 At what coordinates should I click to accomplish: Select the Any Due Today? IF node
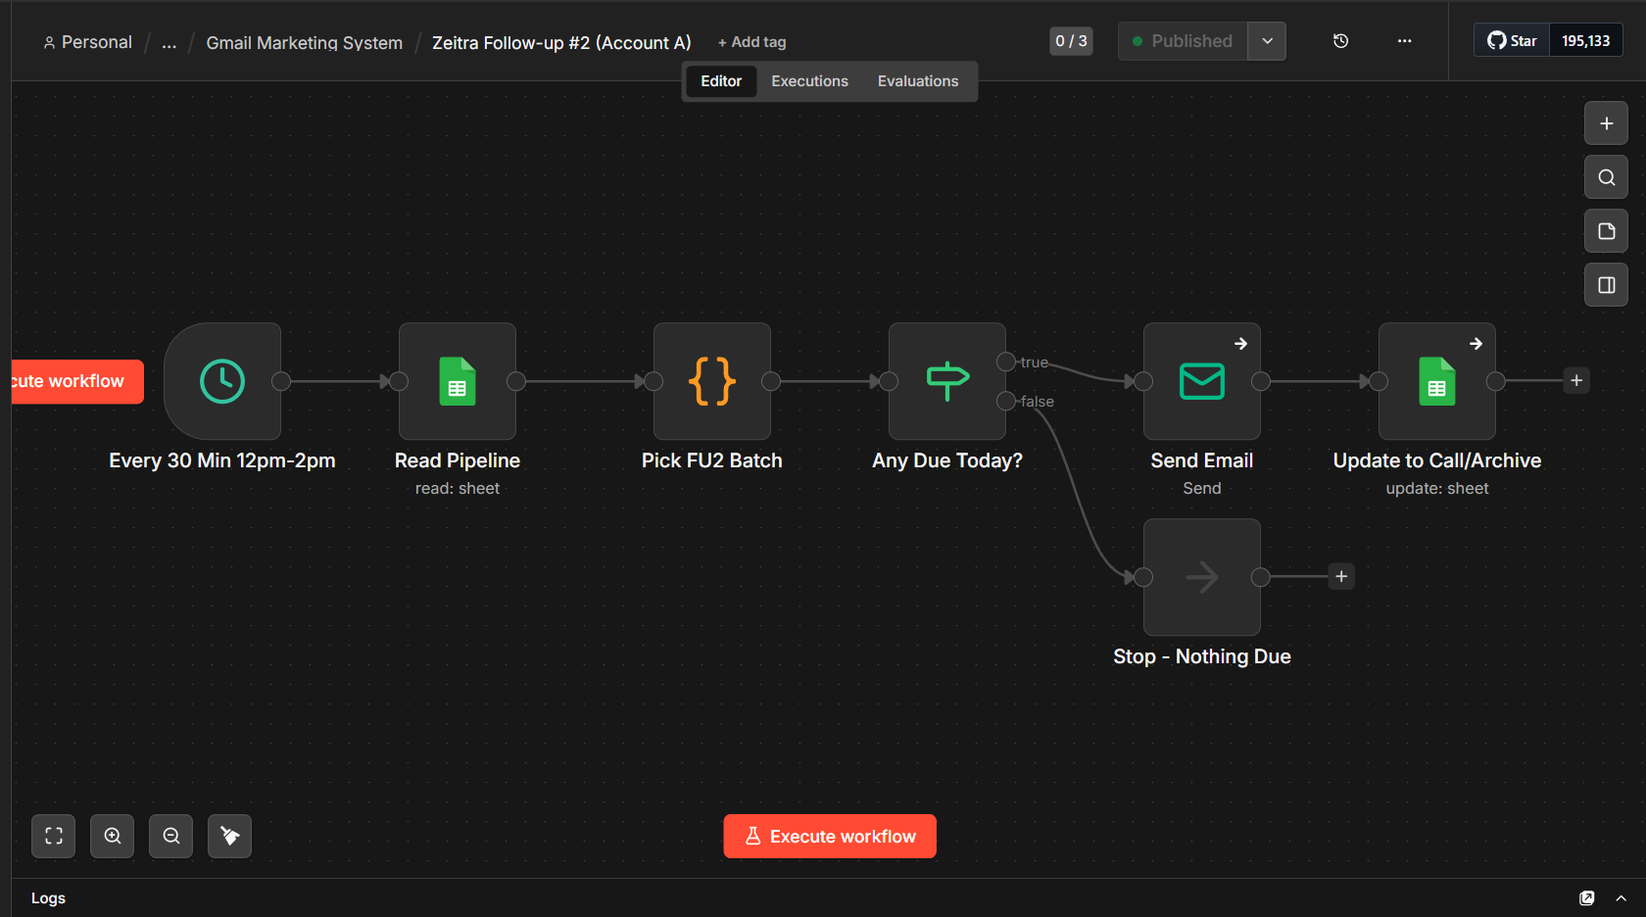click(947, 381)
